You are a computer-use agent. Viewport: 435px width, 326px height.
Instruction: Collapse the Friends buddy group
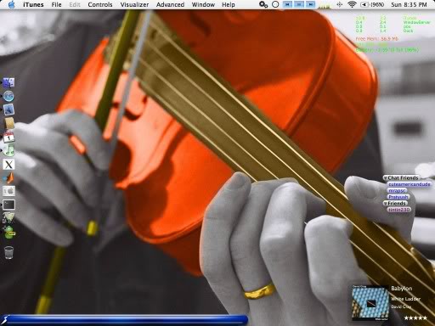[386, 203]
